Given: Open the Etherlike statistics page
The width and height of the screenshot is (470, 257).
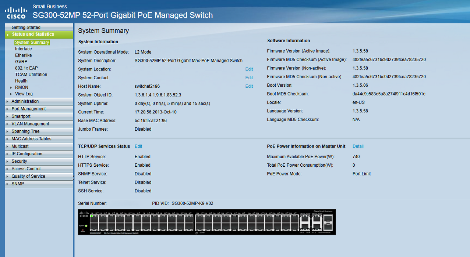Looking at the screenshot, I should [x=24, y=55].
